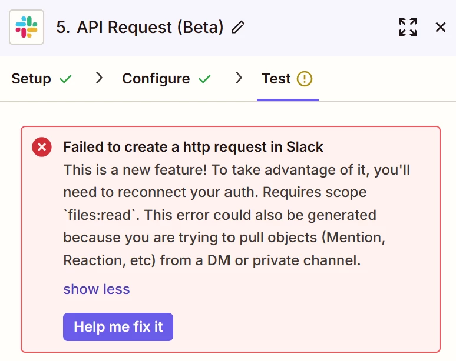Image resolution: width=456 pixels, height=361 pixels.
Task: Click the green checkmark beside Configure
Action: coord(204,79)
